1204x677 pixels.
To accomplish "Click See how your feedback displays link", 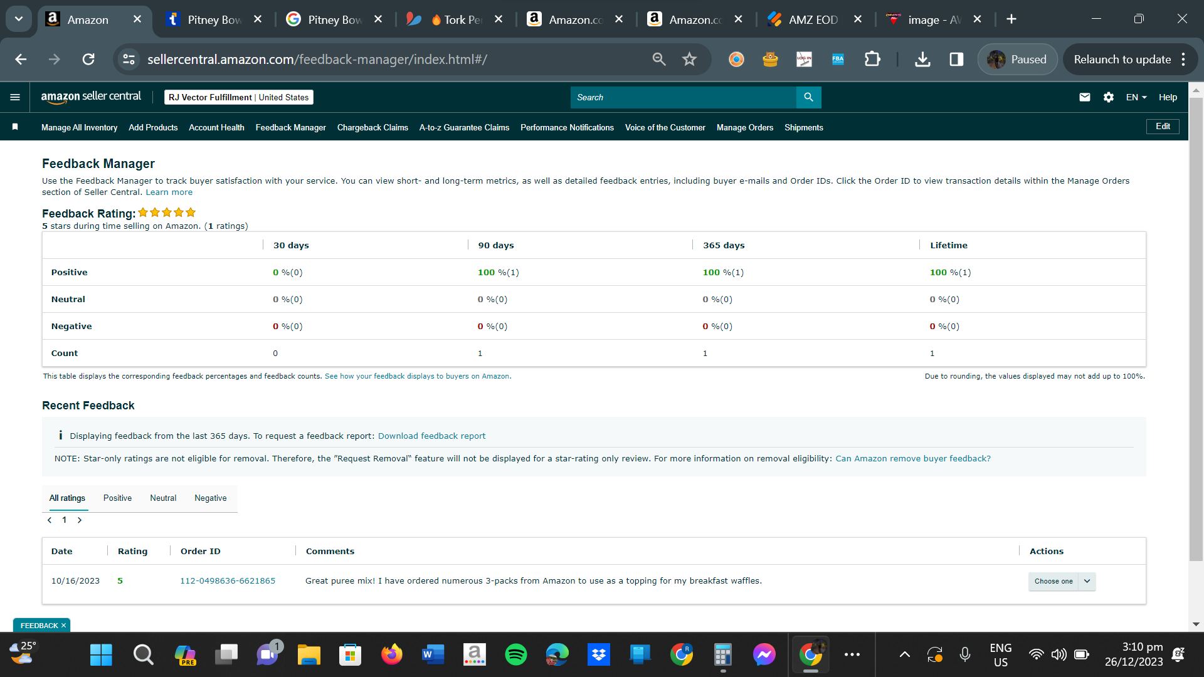I will tap(418, 376).
